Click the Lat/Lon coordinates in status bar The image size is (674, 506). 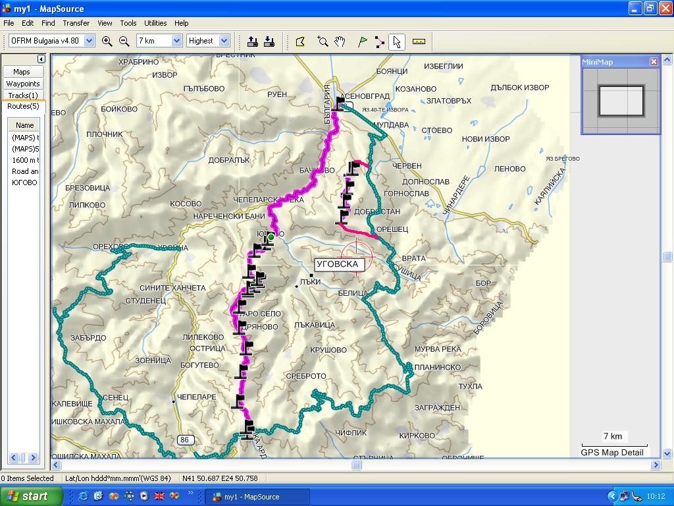[220, 478]
